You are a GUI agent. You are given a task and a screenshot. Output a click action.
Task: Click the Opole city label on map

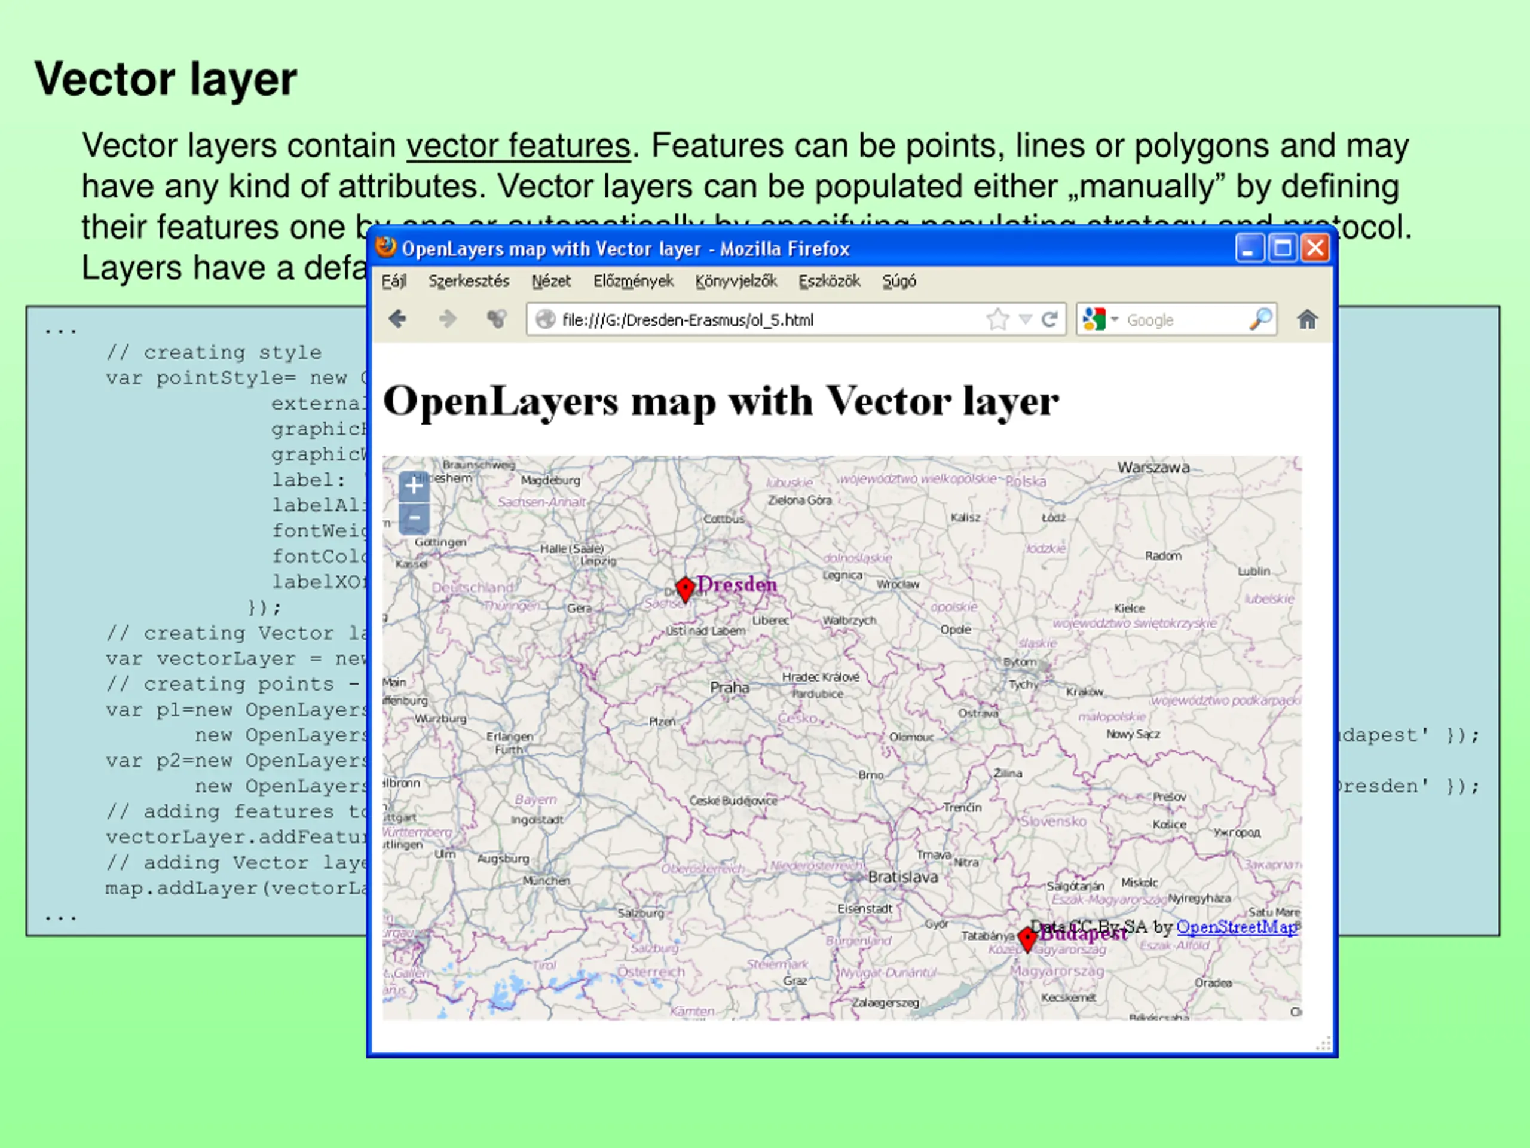click(955, 630)
